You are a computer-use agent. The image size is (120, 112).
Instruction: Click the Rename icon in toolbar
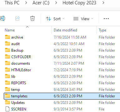point(2,19)
